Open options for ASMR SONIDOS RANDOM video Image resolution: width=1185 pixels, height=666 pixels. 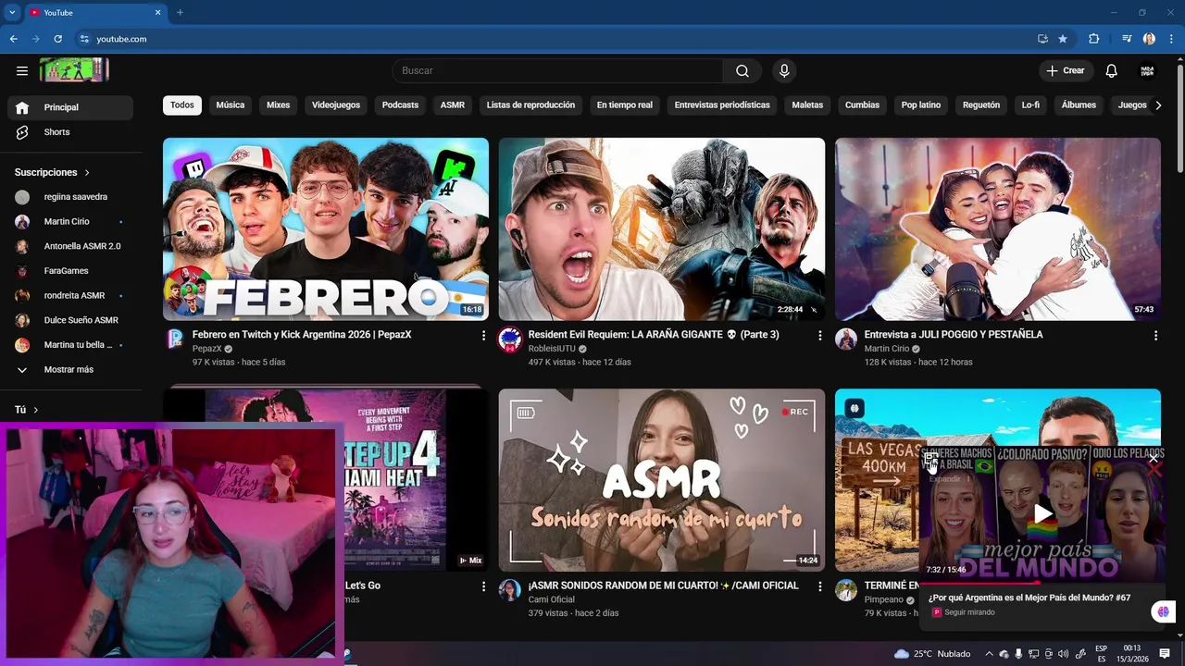(819, 586)
